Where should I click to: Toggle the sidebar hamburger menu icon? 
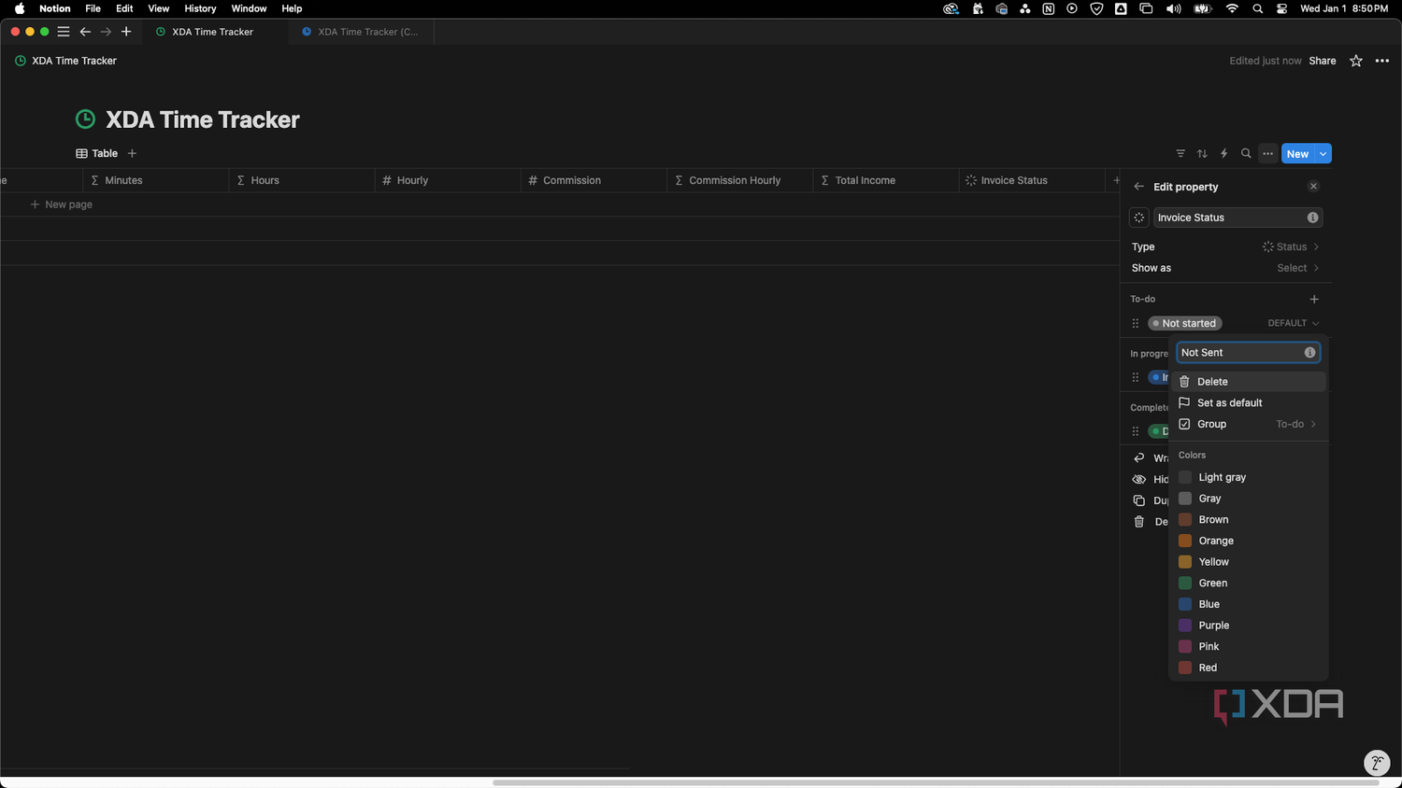[64, 32]
